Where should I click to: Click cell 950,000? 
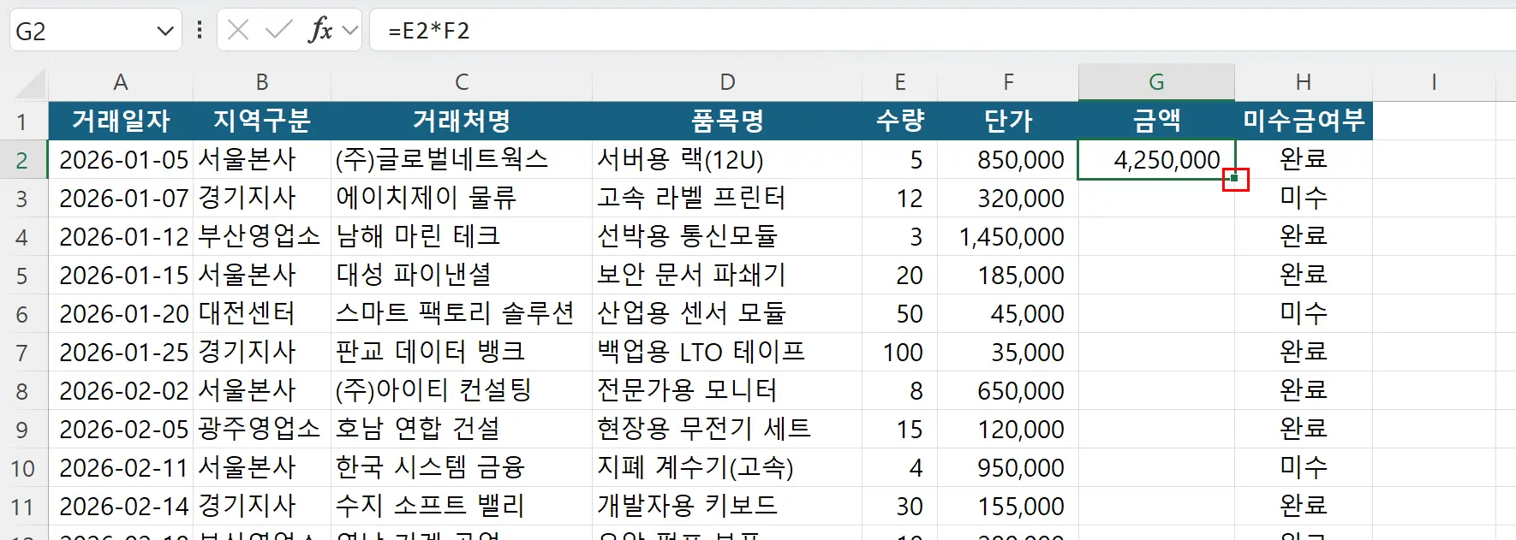[1008, 468]
